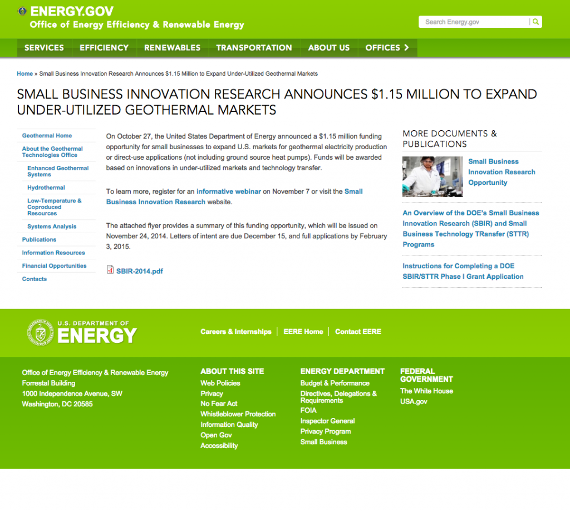Open Publications sidebar link
Screen dimensions: 570x512
(40, 239)
